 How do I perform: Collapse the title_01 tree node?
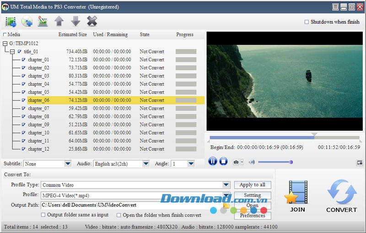click(x=12, y=52)
